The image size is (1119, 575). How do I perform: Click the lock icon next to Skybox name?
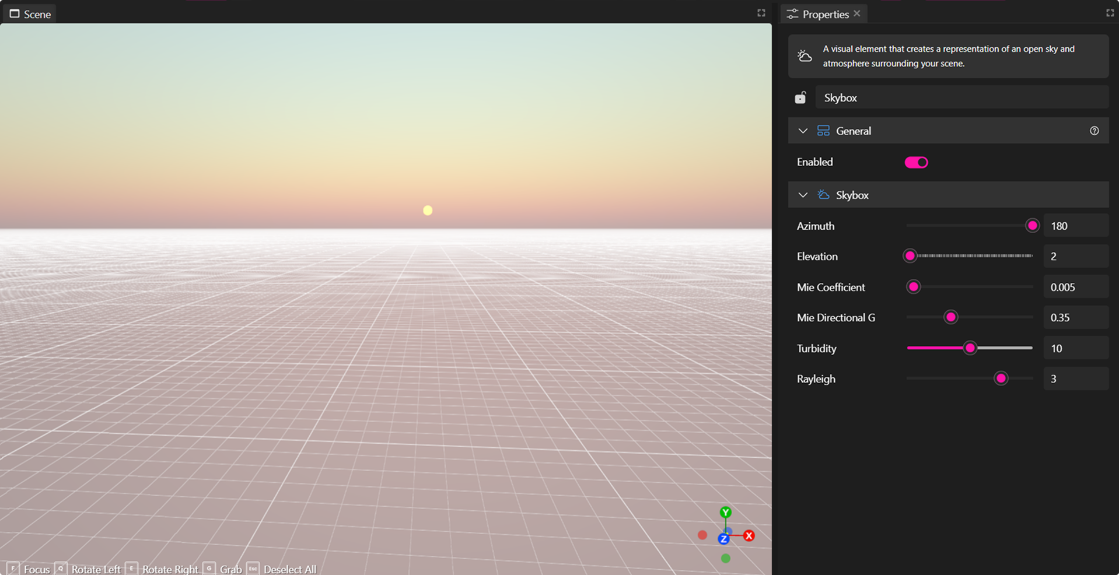pos(800,97)
